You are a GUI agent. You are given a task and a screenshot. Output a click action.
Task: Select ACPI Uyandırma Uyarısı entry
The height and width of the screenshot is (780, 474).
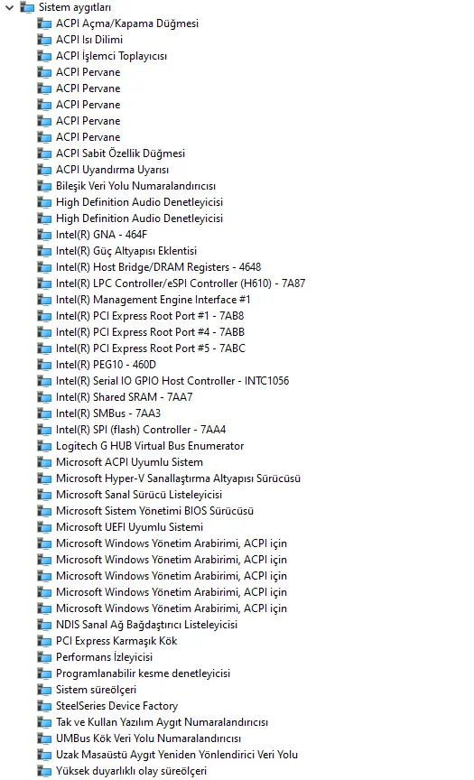[113, 170]
